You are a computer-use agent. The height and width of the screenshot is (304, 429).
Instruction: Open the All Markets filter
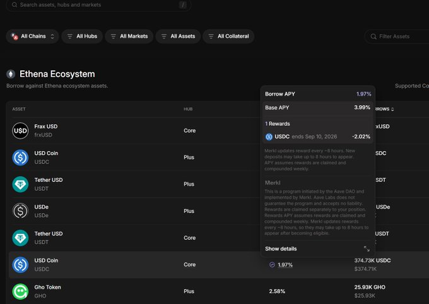tap(129, 37)
